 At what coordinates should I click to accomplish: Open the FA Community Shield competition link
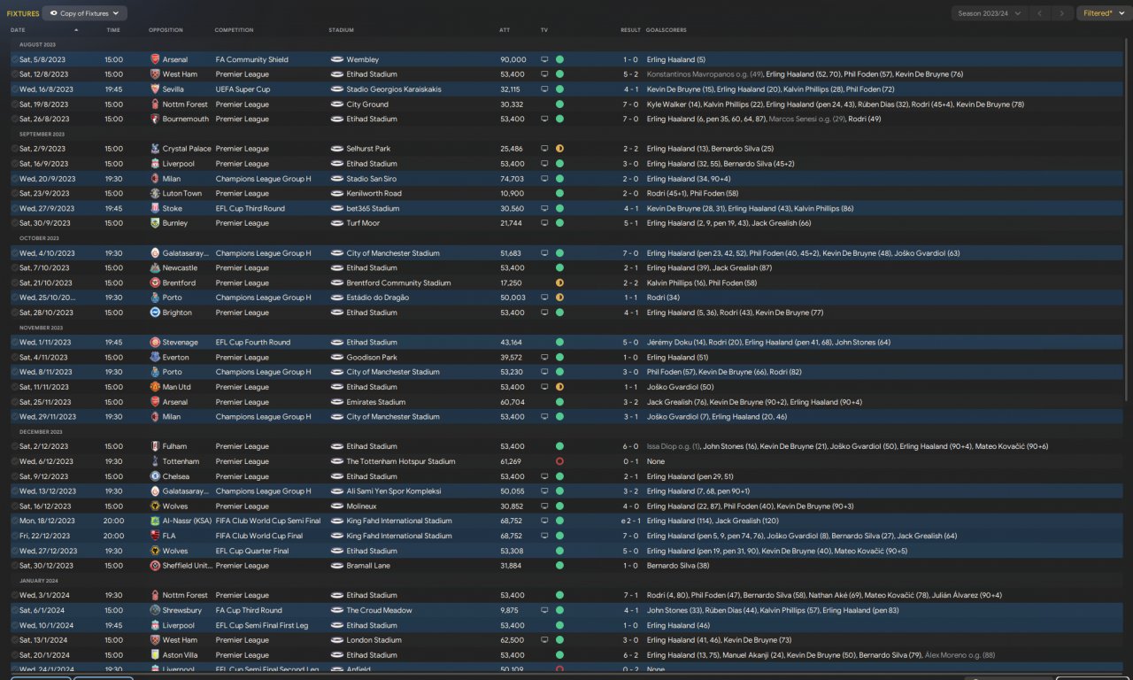pos(251,59)
